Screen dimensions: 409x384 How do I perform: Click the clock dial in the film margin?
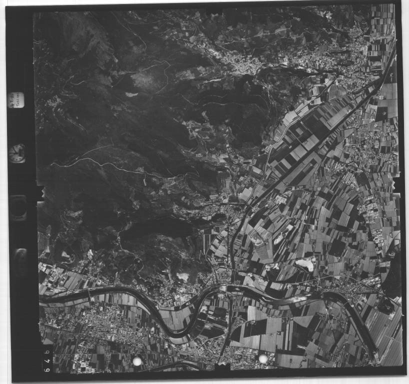[x=17, y=153]
